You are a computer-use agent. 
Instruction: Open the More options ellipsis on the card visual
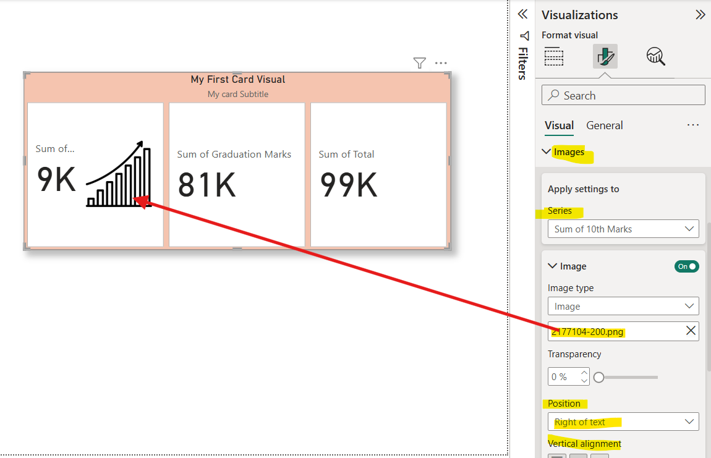point(441,62)
